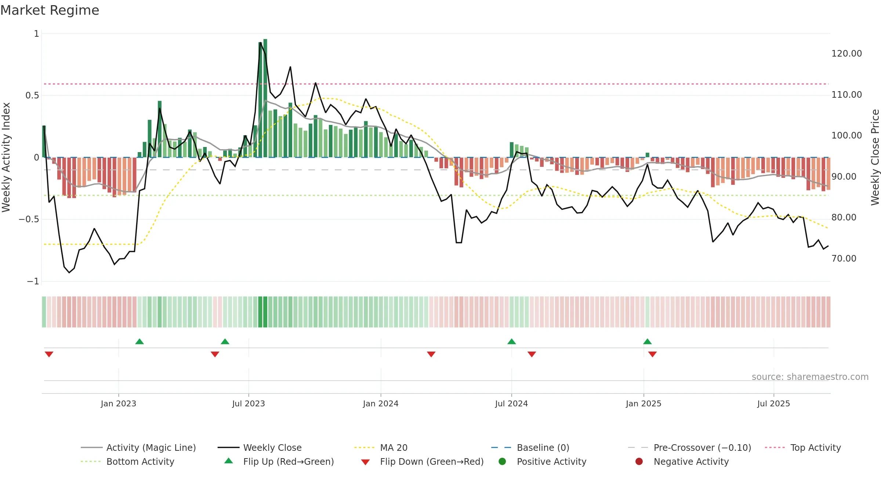The width and height of the screenshot is (881, 496).
Task: Click the 120.00 price axis label
Action: (846, 54)
